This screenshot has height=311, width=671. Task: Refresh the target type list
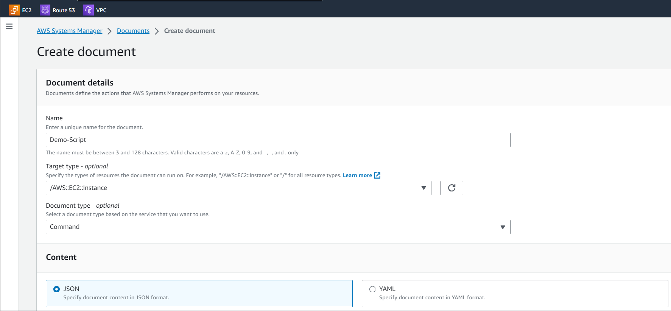451,188
